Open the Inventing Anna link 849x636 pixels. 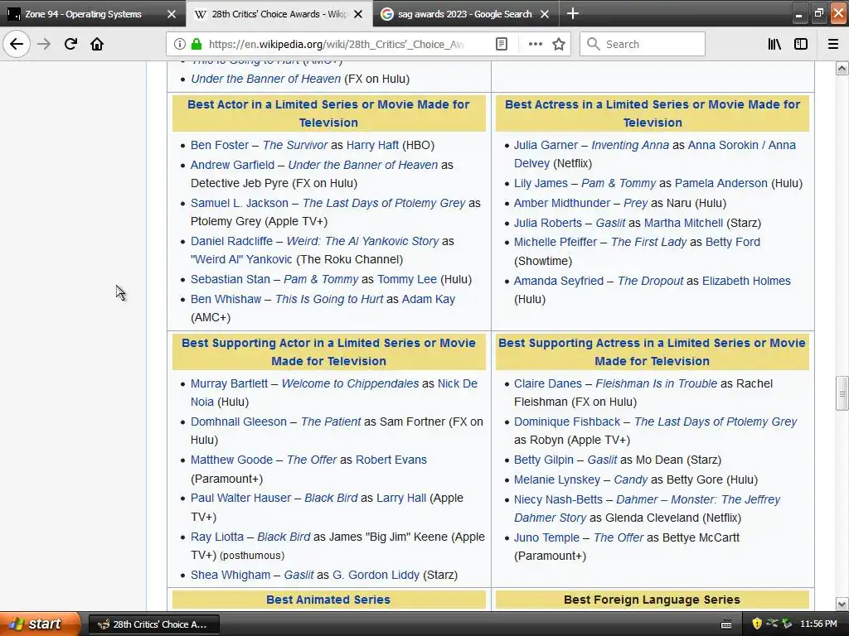point(630,145)
